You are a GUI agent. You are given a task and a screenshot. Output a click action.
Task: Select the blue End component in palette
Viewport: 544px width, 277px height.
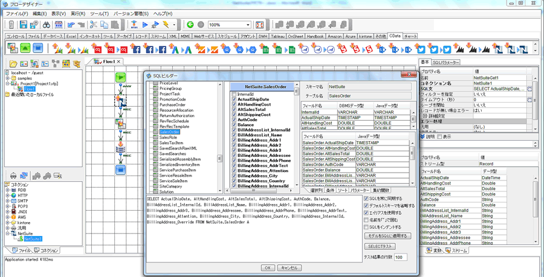37,48
